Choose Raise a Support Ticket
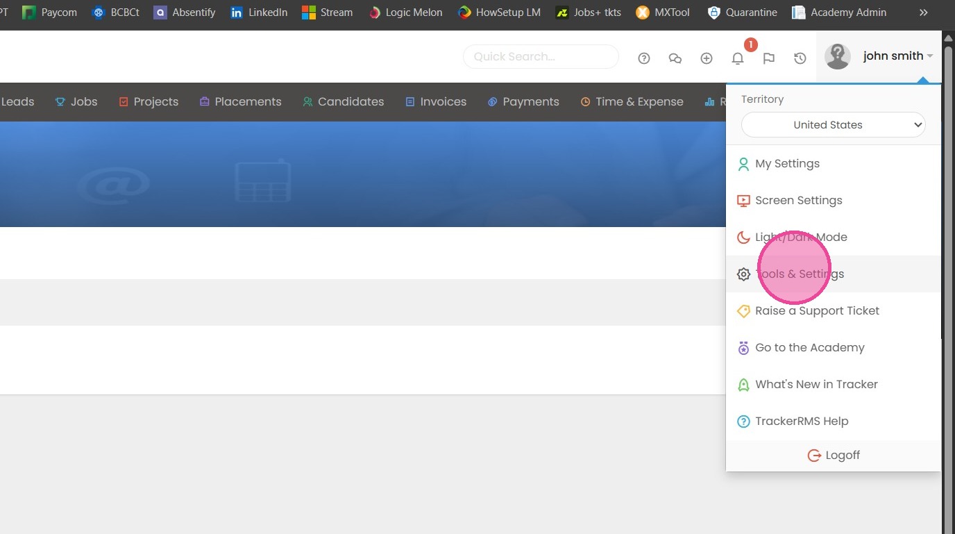The width and height of the screenshot is (955, 534). click(x=833, y=311)
